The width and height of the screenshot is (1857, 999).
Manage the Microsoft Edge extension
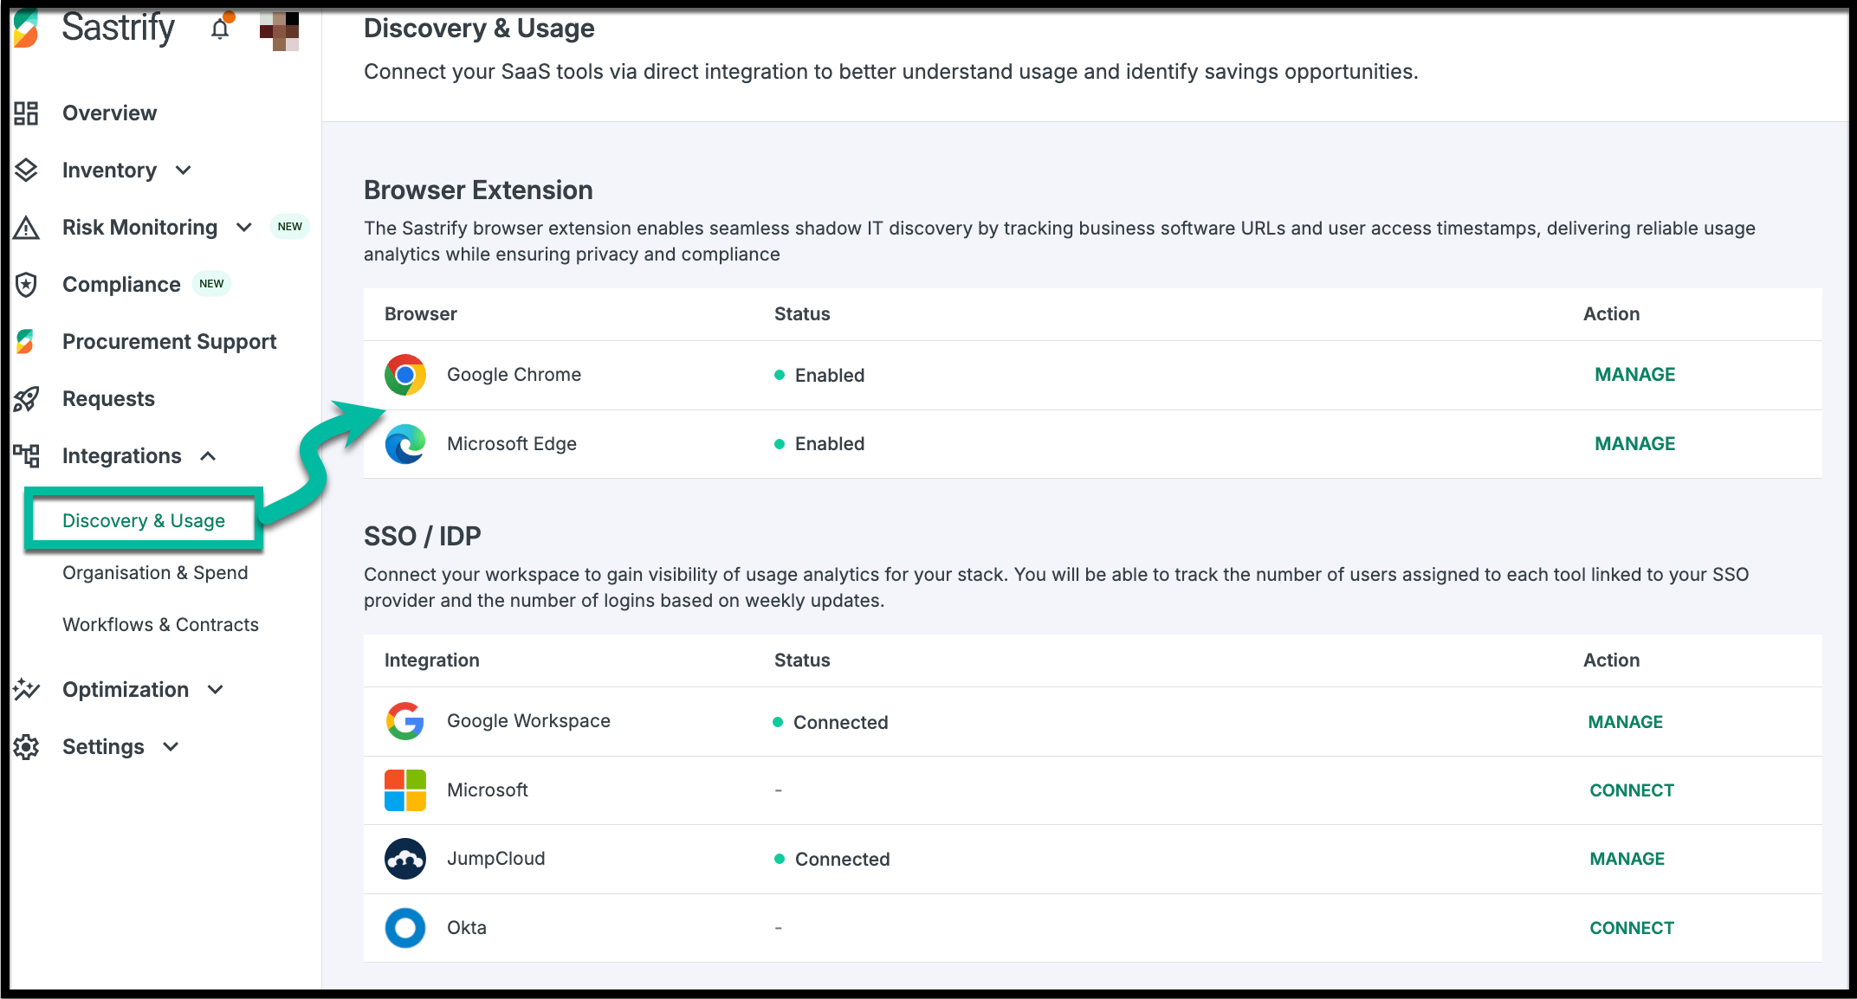(1634, 444)
